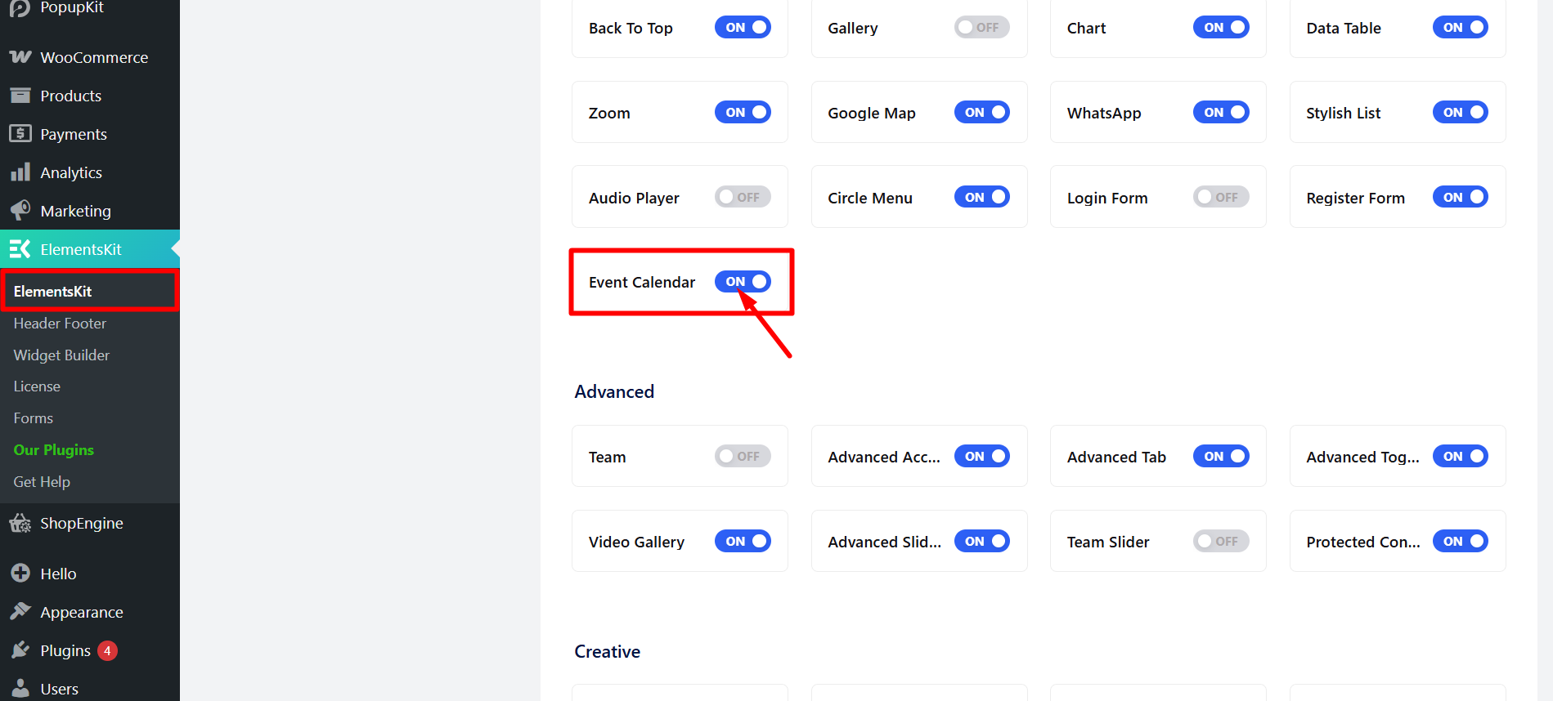Disable the Google Map toggle
The height and width of the screenshot is (701, 1553).
(x=982, y=112)
